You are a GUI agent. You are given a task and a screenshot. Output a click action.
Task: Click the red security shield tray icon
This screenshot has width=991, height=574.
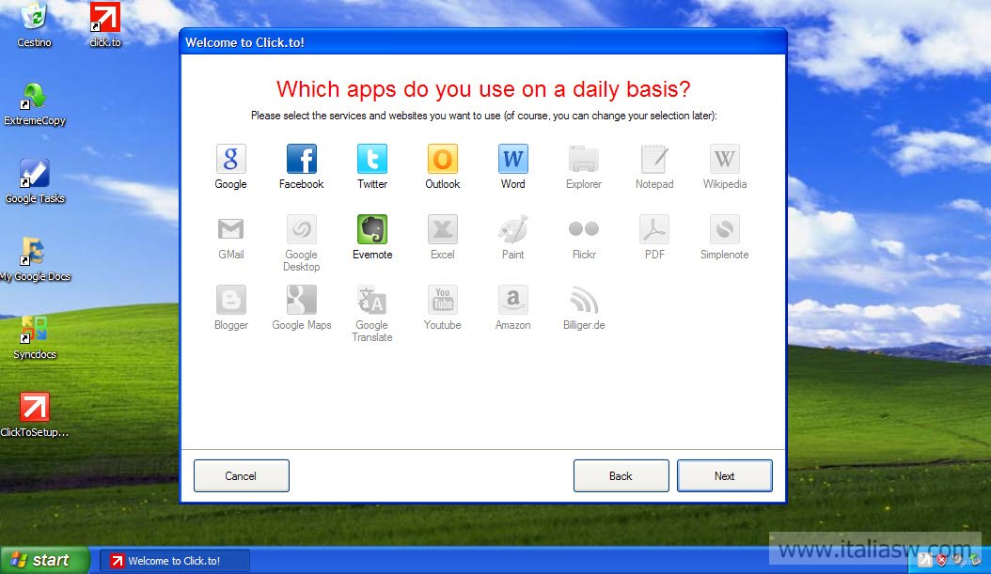(942, 560)
